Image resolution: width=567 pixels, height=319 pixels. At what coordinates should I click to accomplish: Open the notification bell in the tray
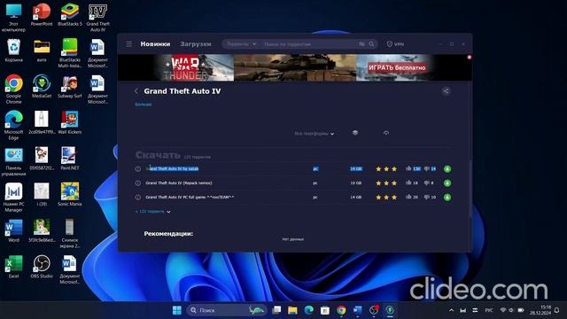point(557,310)
